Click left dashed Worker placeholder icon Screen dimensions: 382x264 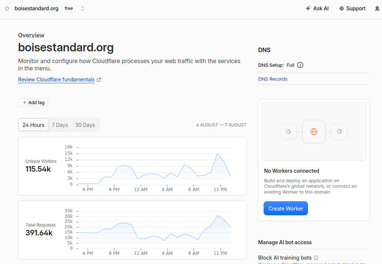click(x=289, y=132)
